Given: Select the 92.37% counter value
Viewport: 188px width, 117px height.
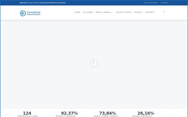Looking at the screenshot, I should 69,113.
